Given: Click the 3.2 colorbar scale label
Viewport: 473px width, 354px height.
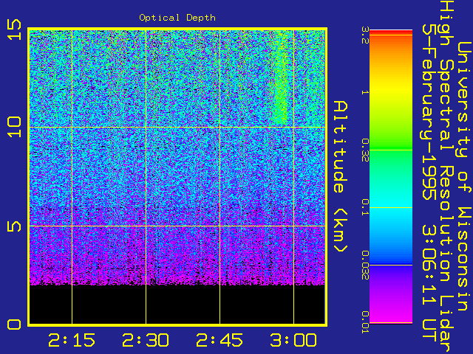Looking at the screenshot, I should click(365, 35).
